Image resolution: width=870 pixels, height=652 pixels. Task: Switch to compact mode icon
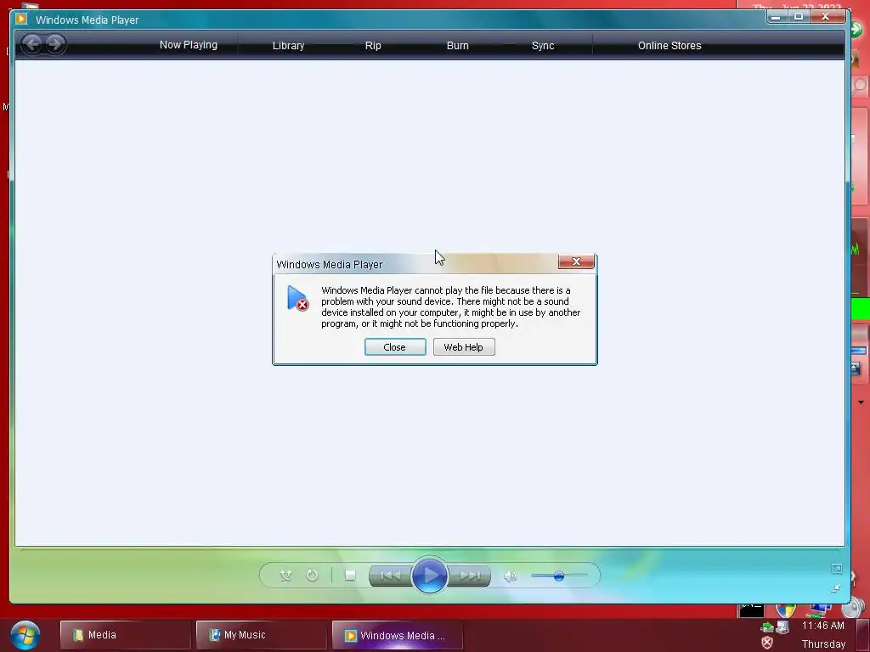pos(836,587)
